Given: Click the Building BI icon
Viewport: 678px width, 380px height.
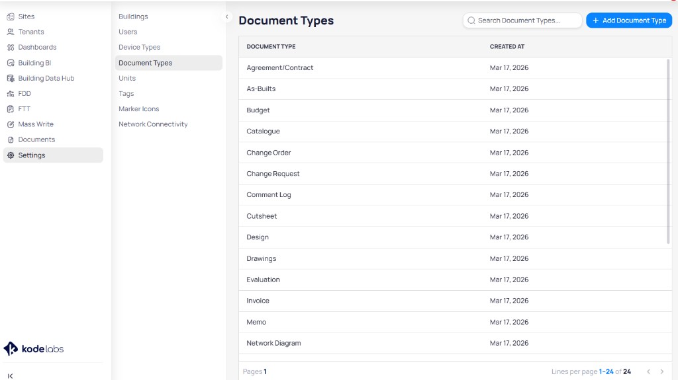Looking at the screenshot, I should click(x=11, y=63).
